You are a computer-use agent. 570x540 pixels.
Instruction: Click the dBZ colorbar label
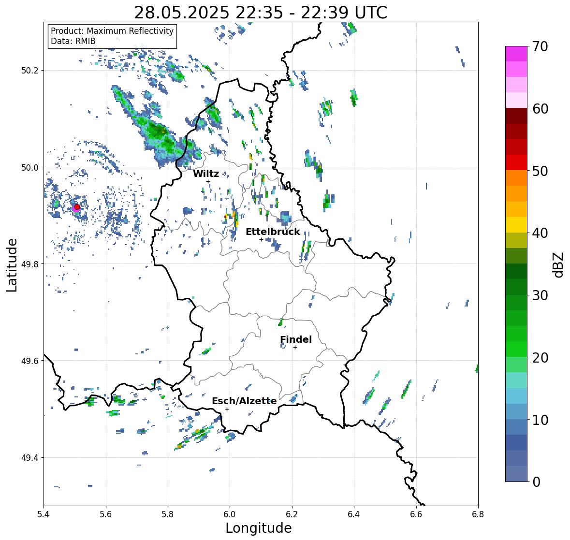pos(559,264)
